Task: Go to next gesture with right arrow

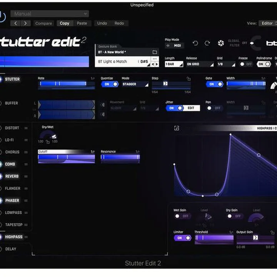Action: 157,64
